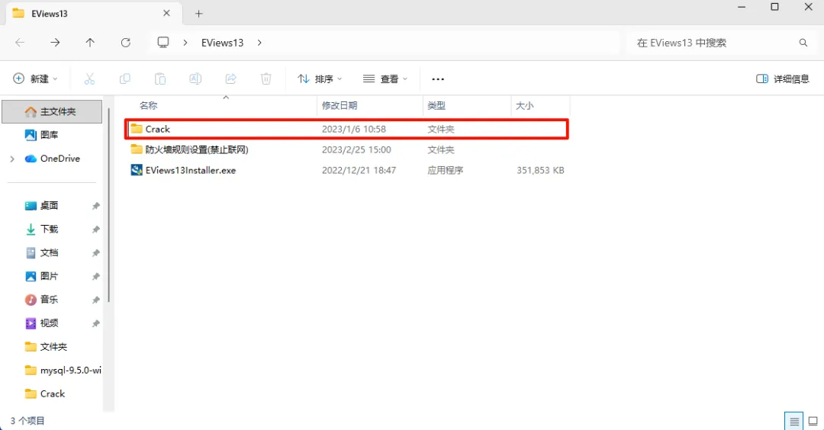This screenshot has height=430, width=824.
Task: Click the Copy icon in toolbar
Action: [124, 79]
